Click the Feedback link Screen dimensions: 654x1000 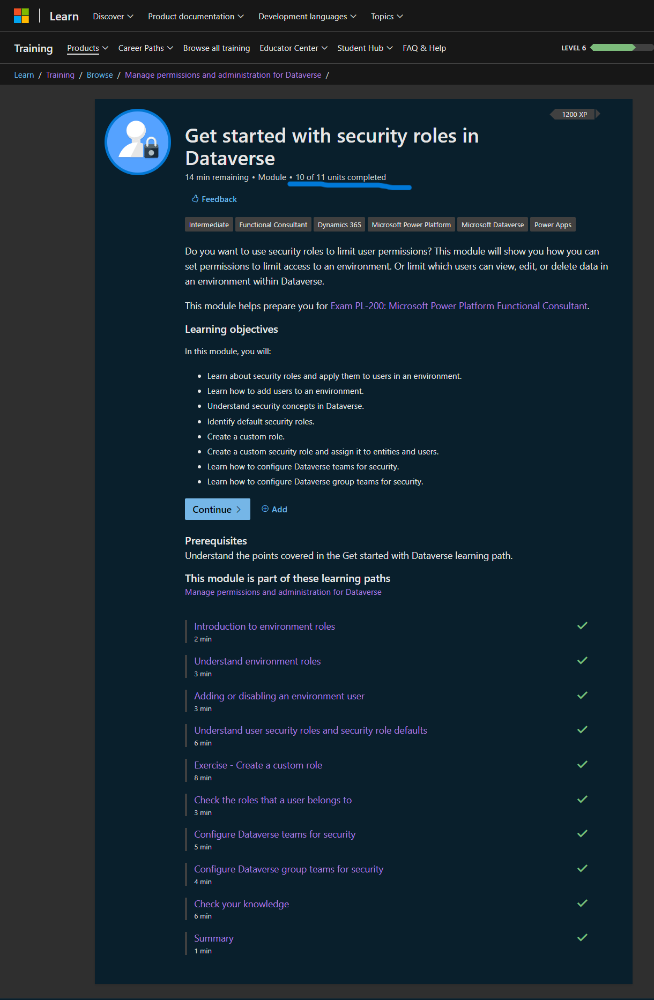pyautogui.click(x=214, y=199)
